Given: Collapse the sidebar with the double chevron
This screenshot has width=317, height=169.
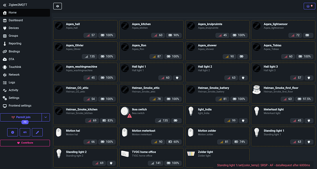Looking at the screenshot, I should tap(5, 5).
